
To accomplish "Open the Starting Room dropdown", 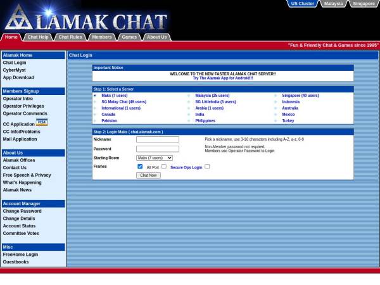I will tap(155, 158).
